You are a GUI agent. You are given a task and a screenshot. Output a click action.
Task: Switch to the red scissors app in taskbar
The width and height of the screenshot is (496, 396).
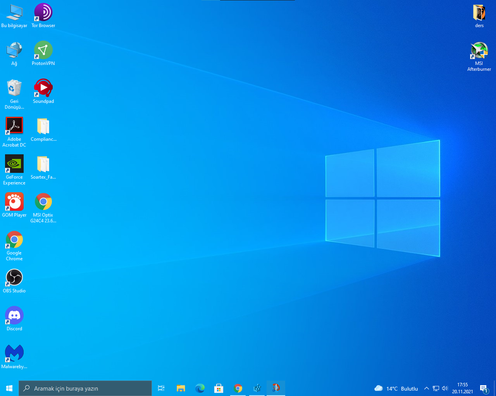[276, 388]
